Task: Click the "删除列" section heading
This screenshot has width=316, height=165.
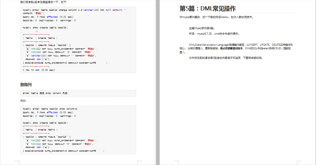Action: [26, 84]
